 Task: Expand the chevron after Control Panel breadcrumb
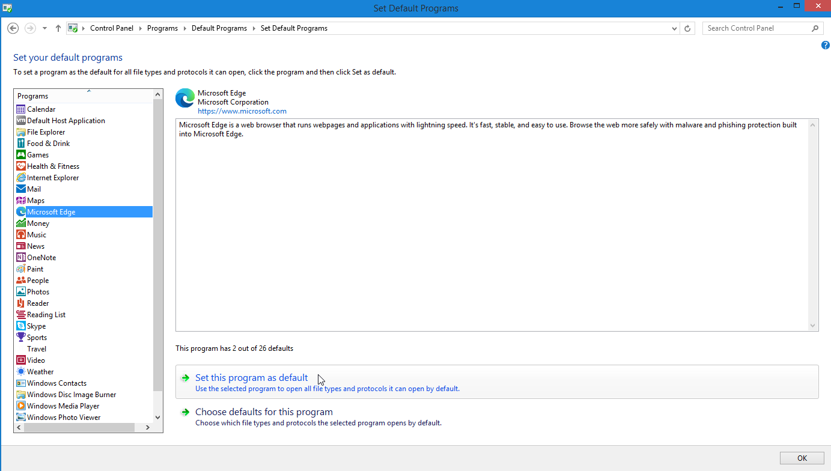[x=140, y=28]
